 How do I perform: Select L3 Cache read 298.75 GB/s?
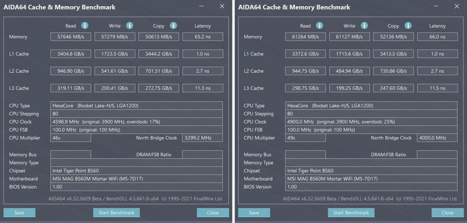[x=305, y=88]
